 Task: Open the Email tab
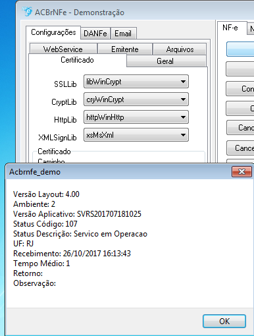[x=123, y=34]
